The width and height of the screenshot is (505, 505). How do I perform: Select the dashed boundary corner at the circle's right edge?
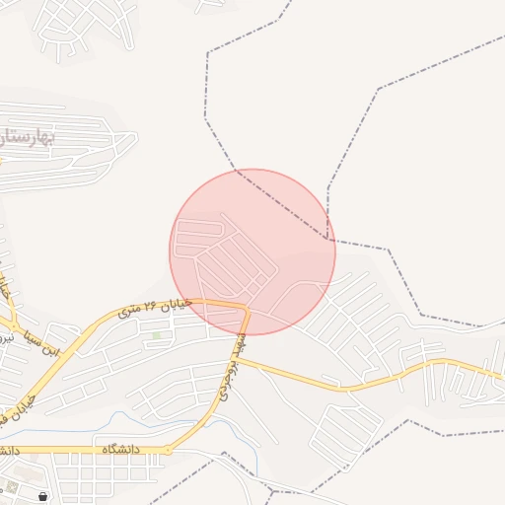point(327,238)
